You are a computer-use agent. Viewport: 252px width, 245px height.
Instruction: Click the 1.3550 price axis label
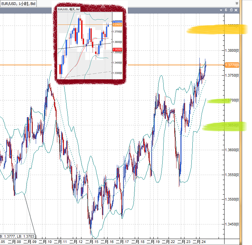[232, 175]
